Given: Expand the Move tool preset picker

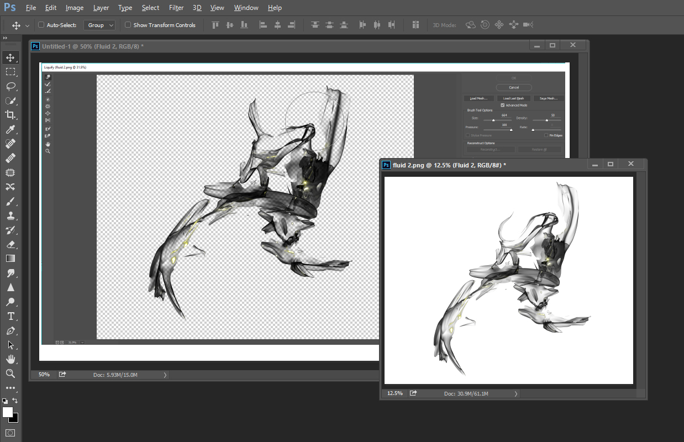Looking at the screenshot, I should pyautogui.click(x=27, y=25).
